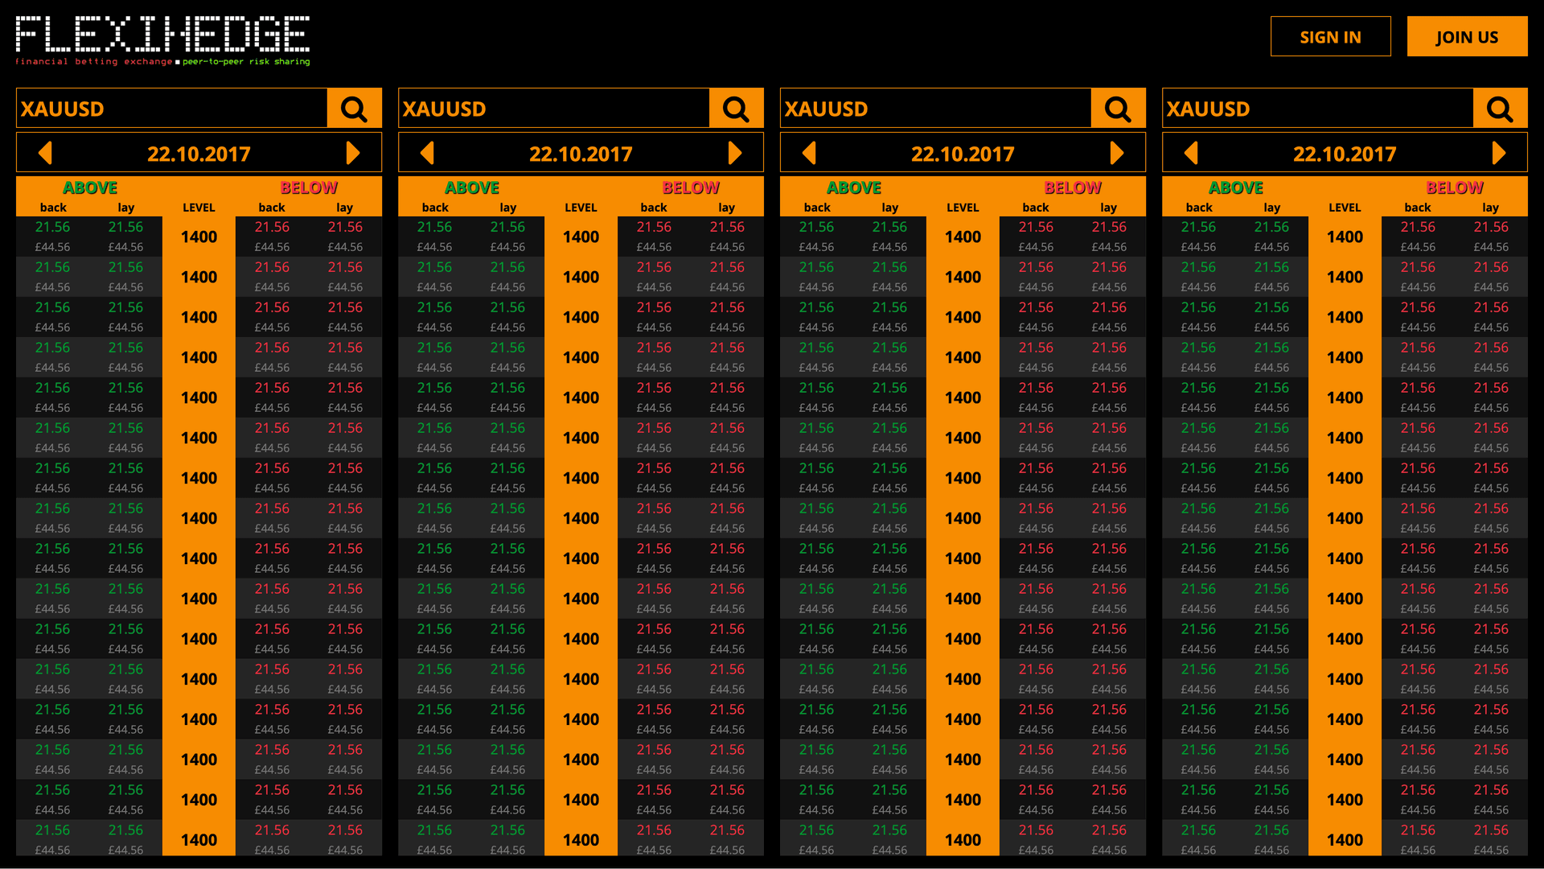The height and width of the screenshot is (869, 1544).
Task: Click ABOVE 'back' column header in first panel
Action: tap(53, 208)
